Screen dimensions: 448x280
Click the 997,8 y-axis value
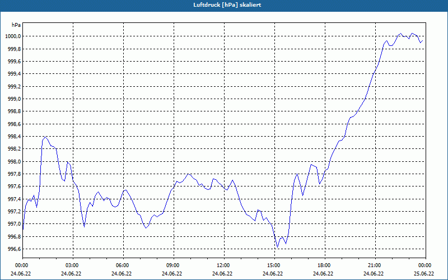click(x=15, y=174)
